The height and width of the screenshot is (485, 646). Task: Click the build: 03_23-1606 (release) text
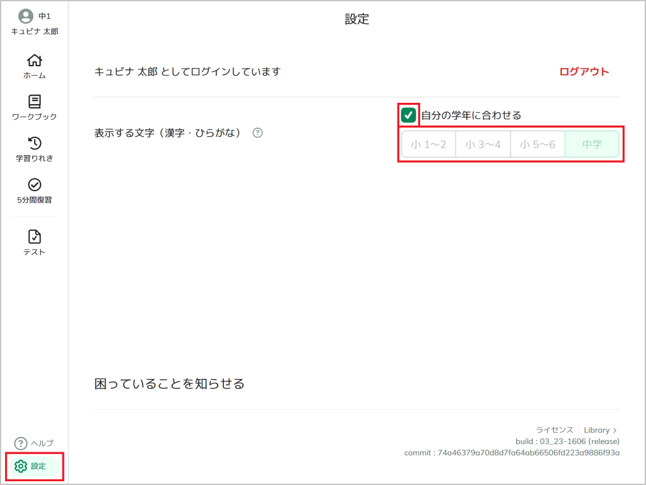[x=567, y=441]
